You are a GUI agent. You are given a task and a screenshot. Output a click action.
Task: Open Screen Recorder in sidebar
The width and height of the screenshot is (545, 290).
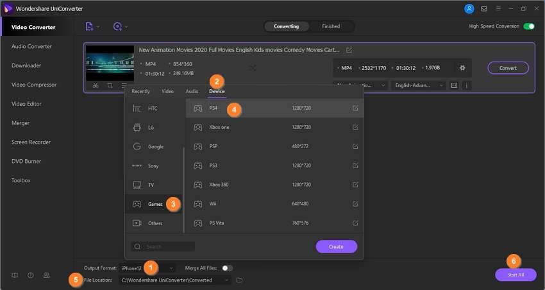coord(31,142)
